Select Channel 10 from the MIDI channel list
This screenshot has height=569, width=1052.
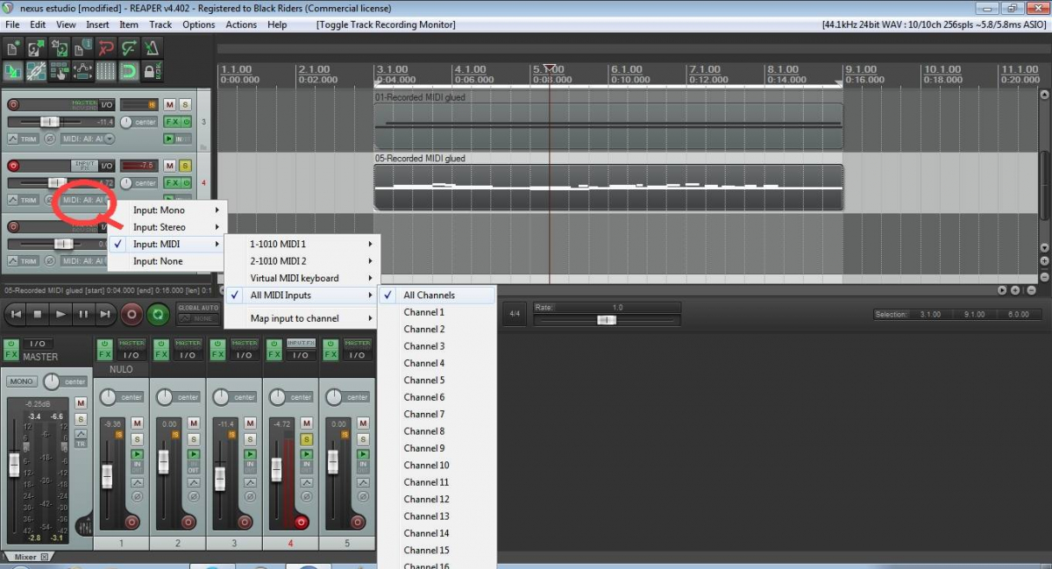[426, 466]
